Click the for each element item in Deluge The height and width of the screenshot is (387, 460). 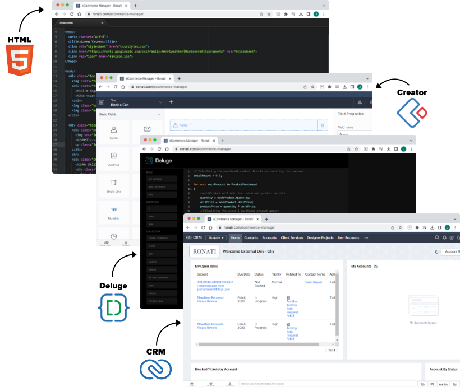point(162,277)
